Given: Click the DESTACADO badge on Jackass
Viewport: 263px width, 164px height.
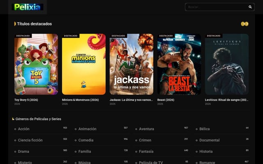Looking at the screenshot, I should click(118, 36).
